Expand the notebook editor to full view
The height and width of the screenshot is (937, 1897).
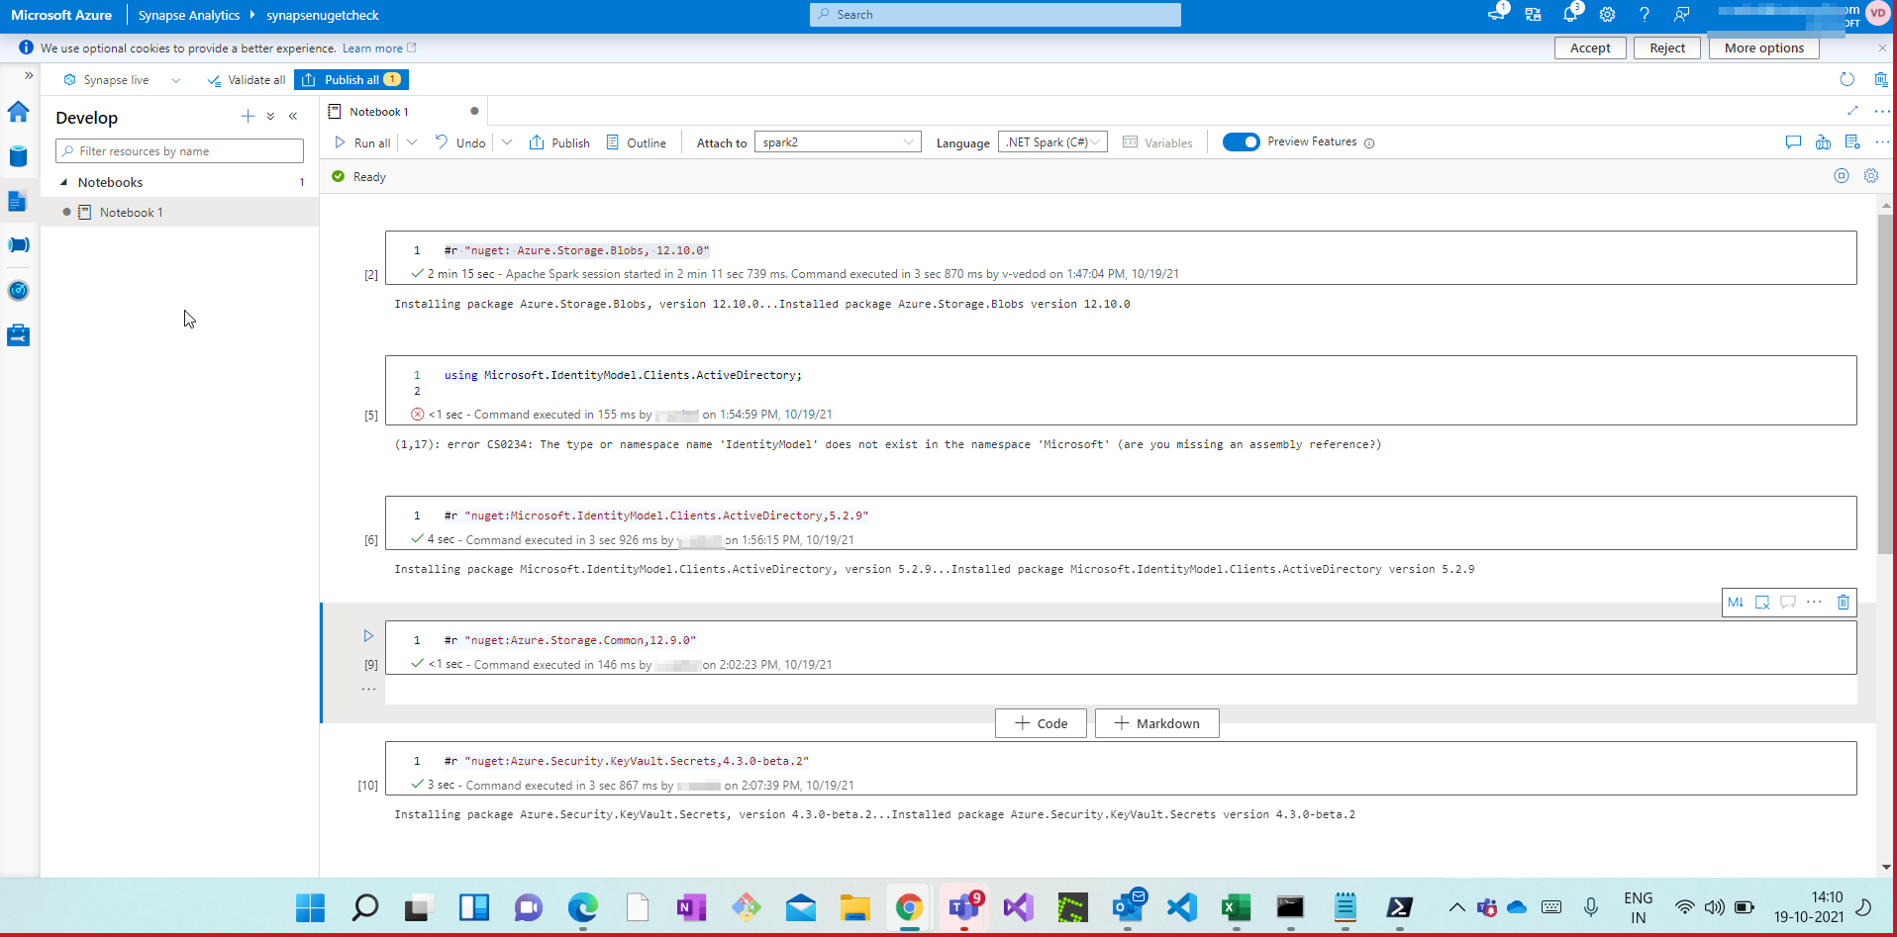[1852, 111]
